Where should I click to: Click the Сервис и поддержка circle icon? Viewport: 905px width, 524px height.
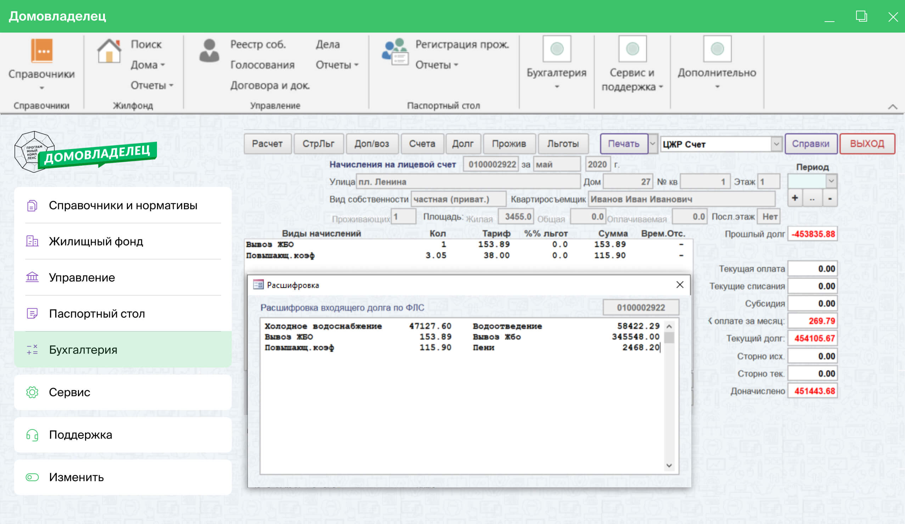click(x=632, y=49)
